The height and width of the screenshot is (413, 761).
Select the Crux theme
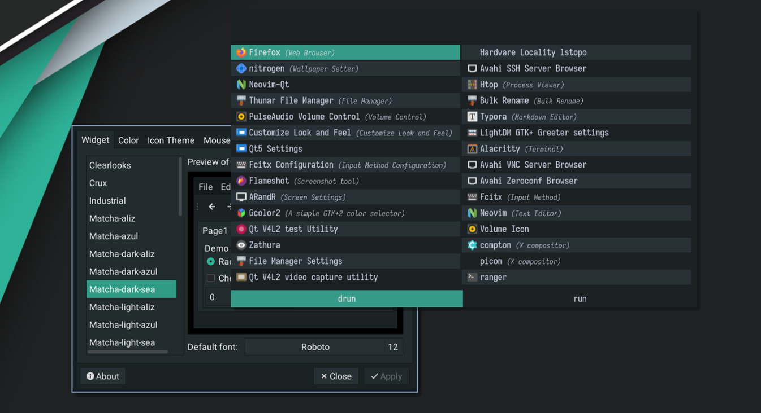click(131, 183)
